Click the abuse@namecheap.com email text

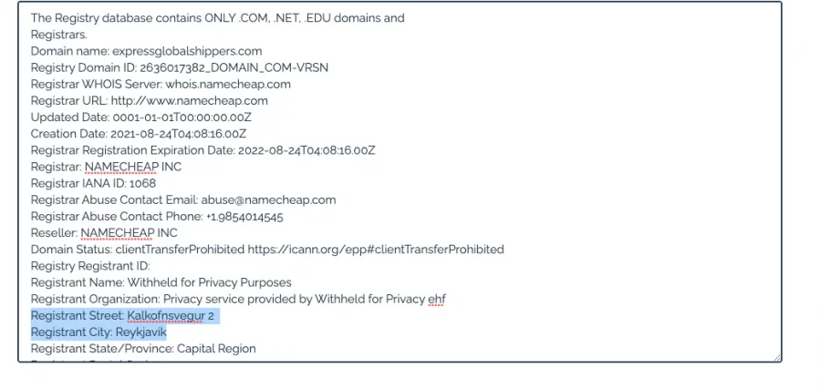268,199
